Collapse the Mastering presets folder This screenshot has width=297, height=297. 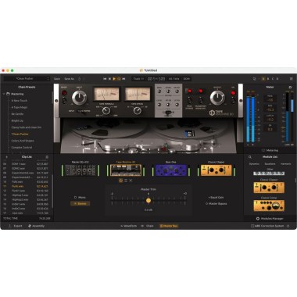click(4, 94)
